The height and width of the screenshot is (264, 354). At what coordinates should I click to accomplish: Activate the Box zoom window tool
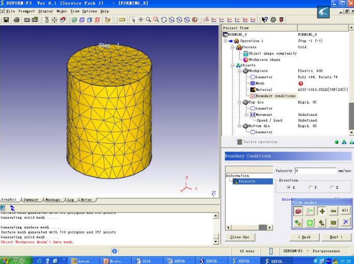point(156,20)
